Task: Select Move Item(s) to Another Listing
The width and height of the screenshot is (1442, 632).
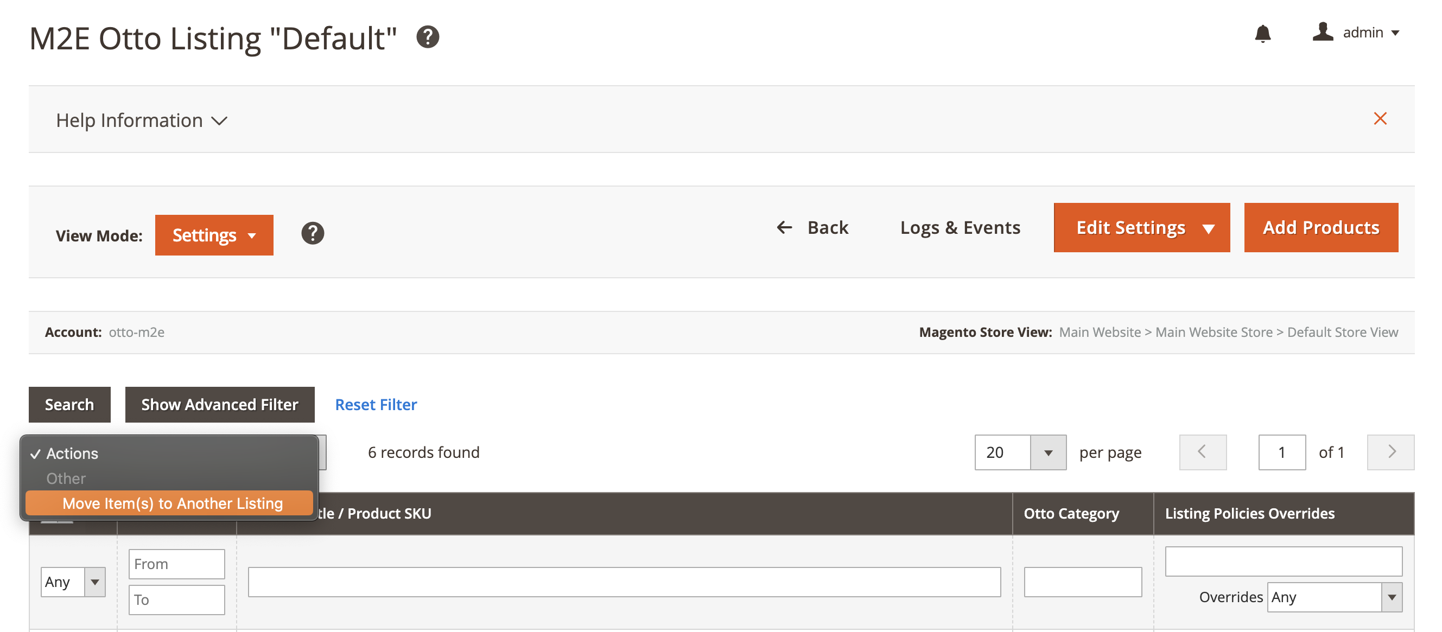Action: point(172,503)
